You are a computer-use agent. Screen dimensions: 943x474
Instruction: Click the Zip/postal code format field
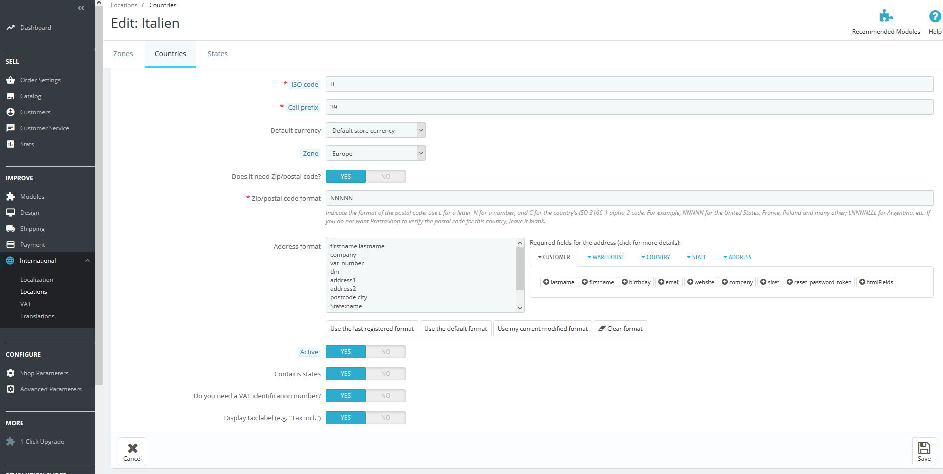629,198
